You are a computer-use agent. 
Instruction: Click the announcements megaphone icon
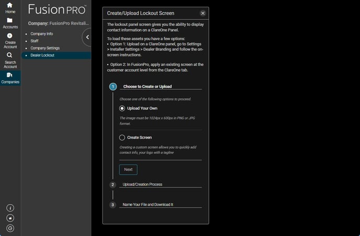(10, 218)
